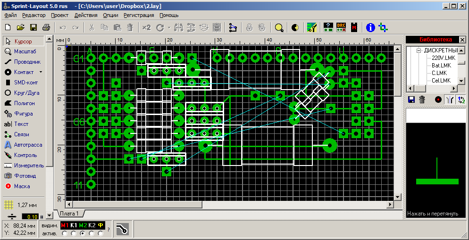Screen dimensions: 469x240
Task: Click the blue crop marks icon
Action: point(383,27)
